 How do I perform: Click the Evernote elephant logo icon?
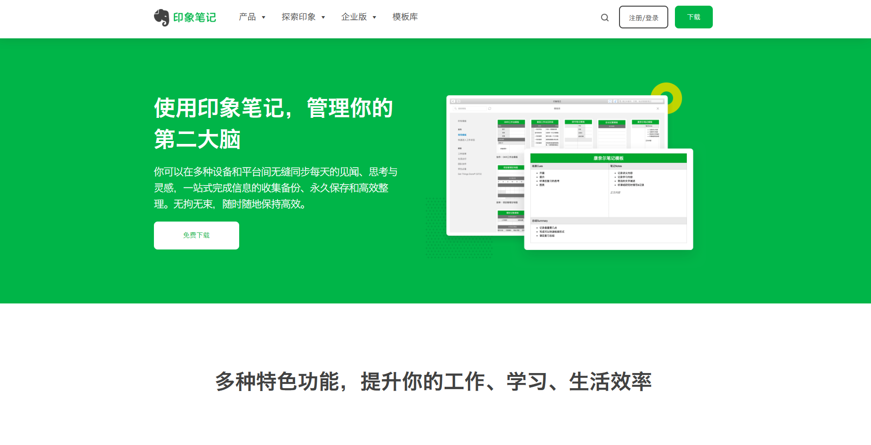click(162, 18)
